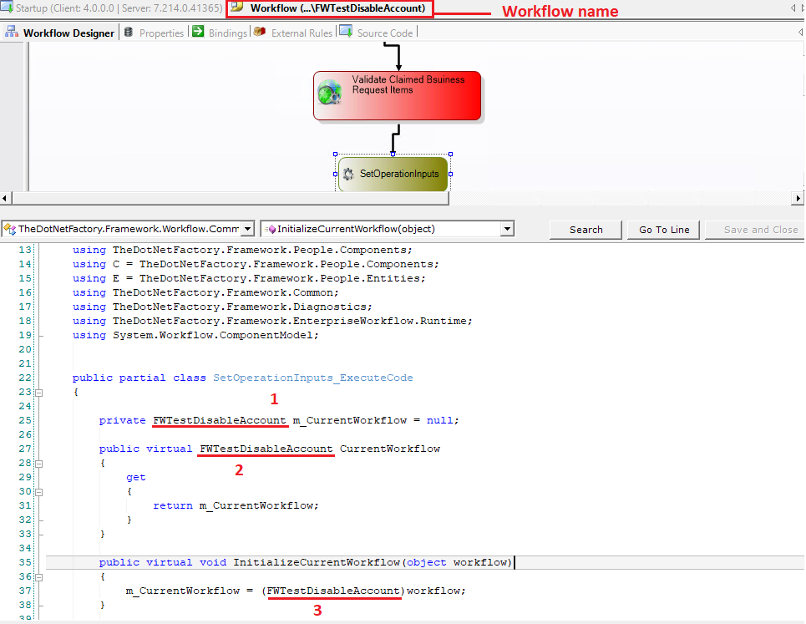
Task: Click the 'using E =' alias line 15
Action: pyautogui.click(x=249, y=278)
